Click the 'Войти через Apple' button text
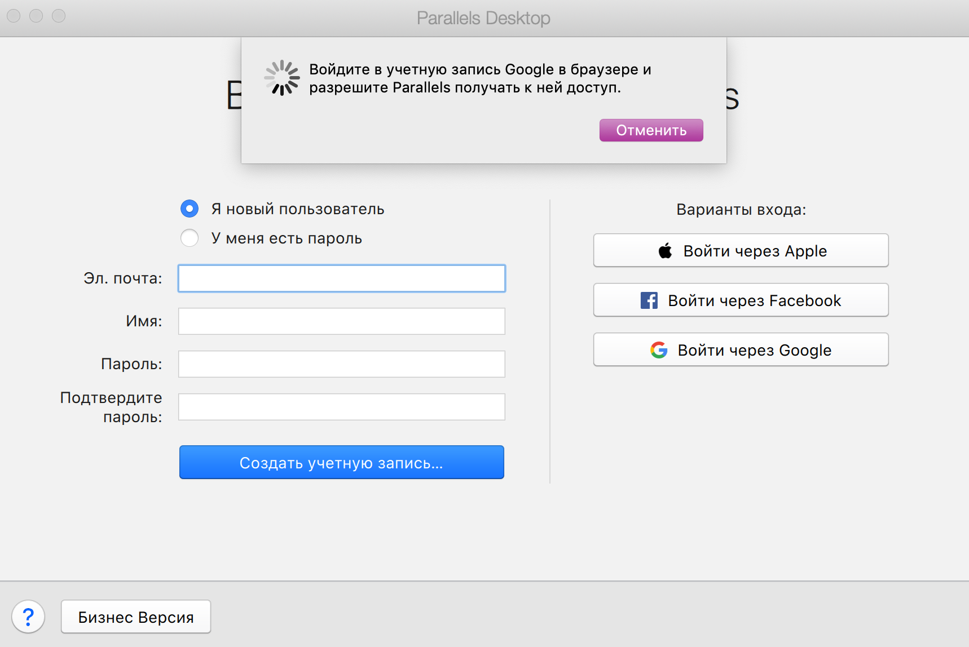This screenshot has width=969, height=647. pos(755,251)
